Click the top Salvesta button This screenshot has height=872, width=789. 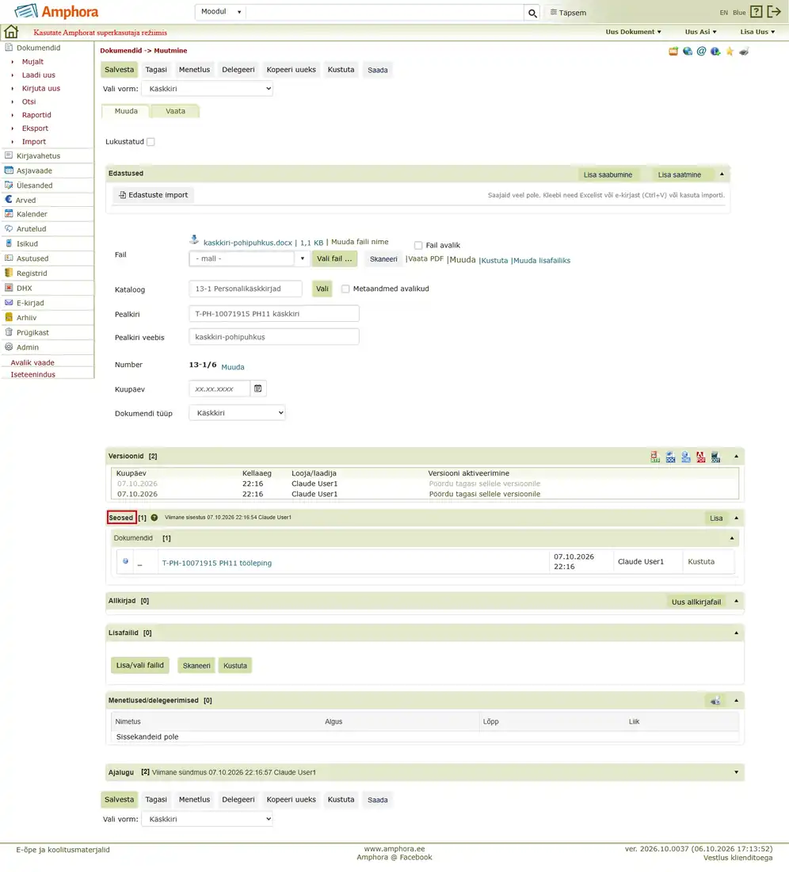pyautogui.click(x=119, y=70)
